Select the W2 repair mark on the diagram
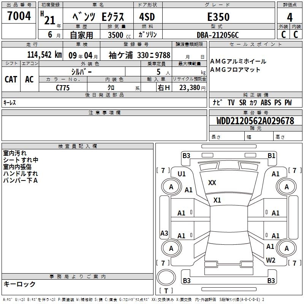Screen dimensions: 304x304 point(271,260)
